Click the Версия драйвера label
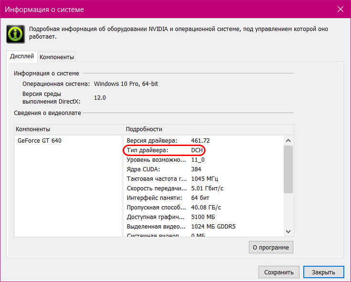The height and width of the screenshot is (282, 351). tap(152, 141)
